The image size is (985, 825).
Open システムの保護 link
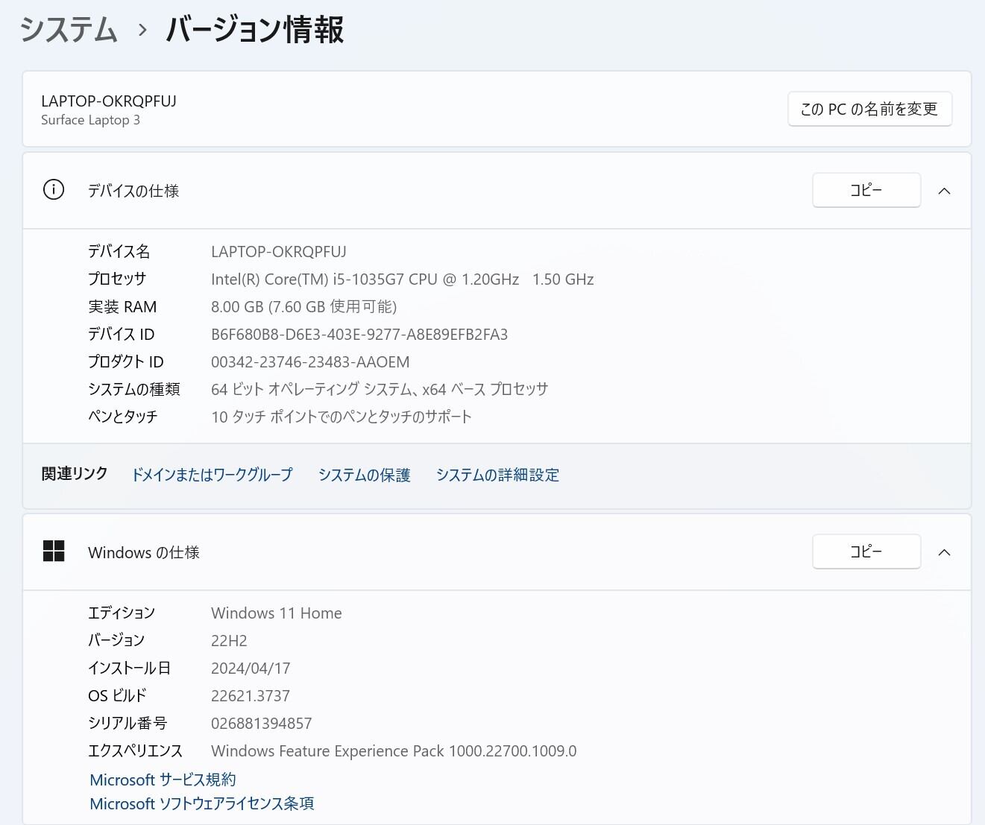click(x=365, y=475)
